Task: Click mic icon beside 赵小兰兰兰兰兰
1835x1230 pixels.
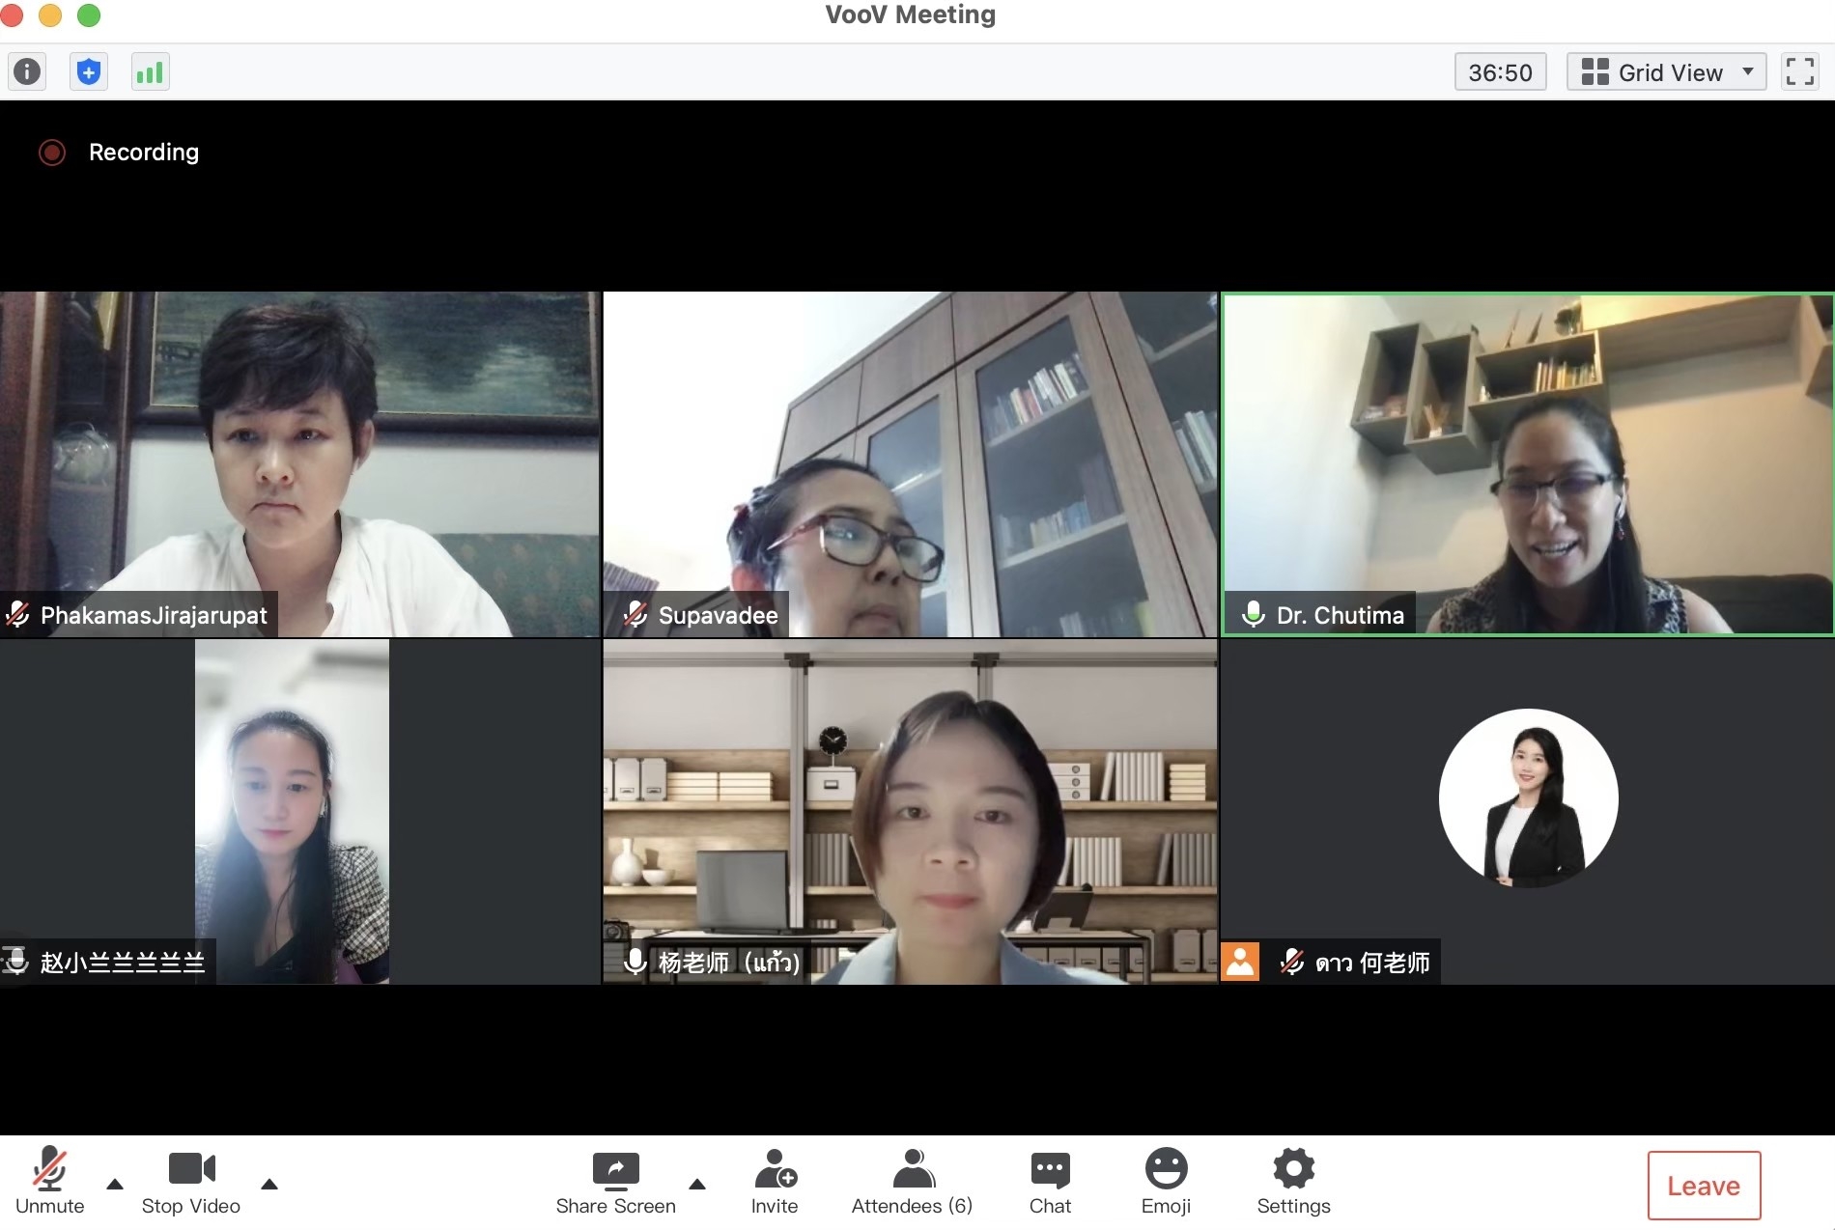Action: point(15,961)
